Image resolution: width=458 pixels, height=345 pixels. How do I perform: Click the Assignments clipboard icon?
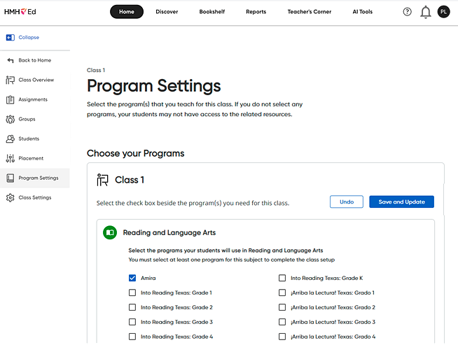coord(11,99)
